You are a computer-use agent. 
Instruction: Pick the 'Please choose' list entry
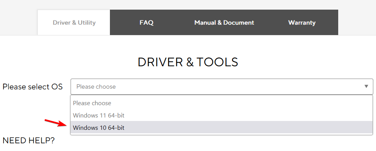pyautogui.click(x=221, y=103)
